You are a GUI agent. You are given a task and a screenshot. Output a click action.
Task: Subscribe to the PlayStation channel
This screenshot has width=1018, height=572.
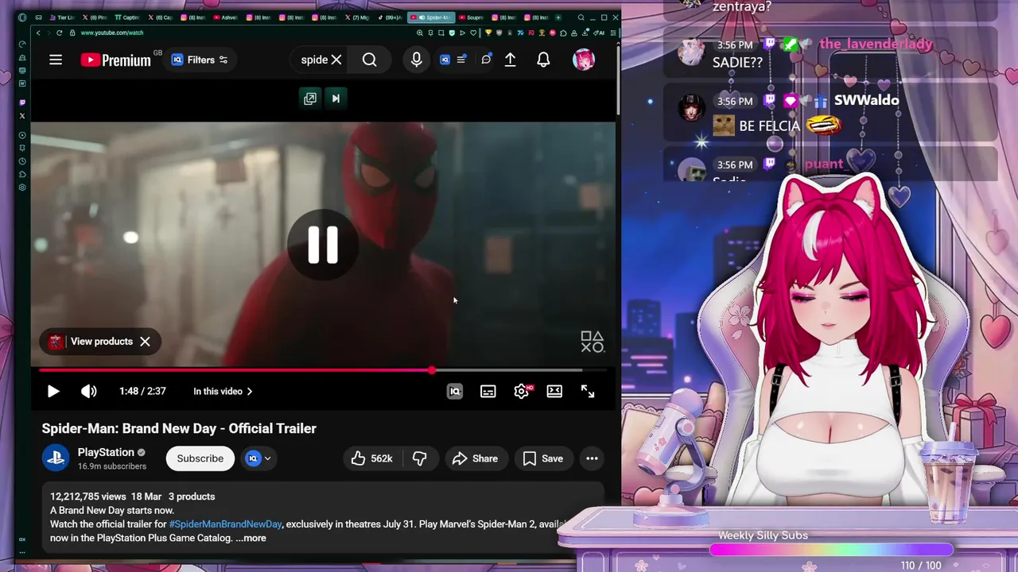[x=200, y=458]
